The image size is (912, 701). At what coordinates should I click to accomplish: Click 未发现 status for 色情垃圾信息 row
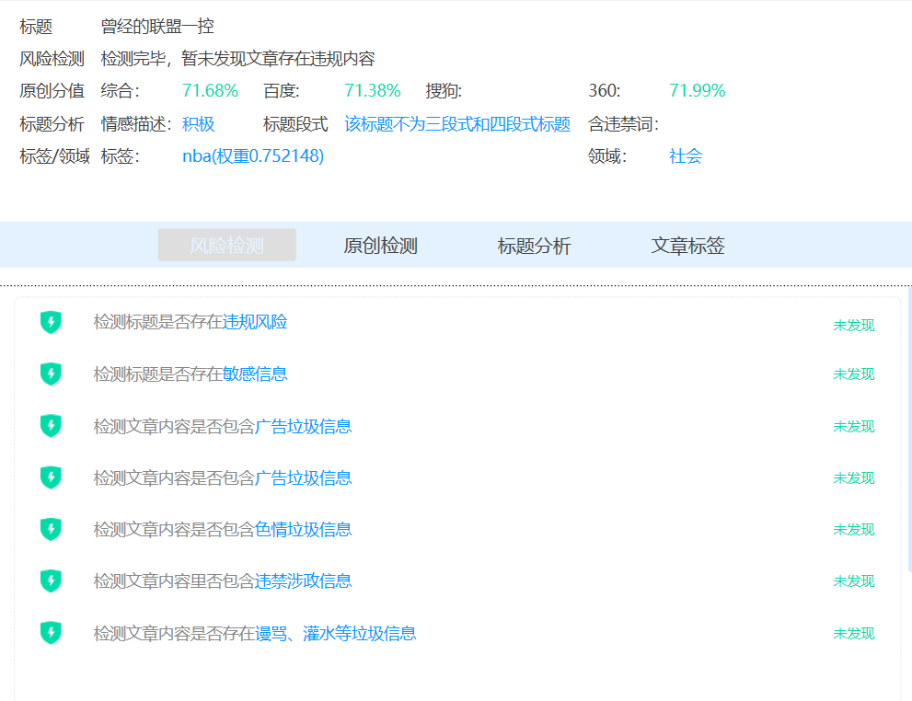pos(853,530)
